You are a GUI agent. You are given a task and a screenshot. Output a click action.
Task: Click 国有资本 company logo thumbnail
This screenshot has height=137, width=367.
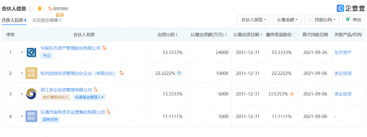31,116
